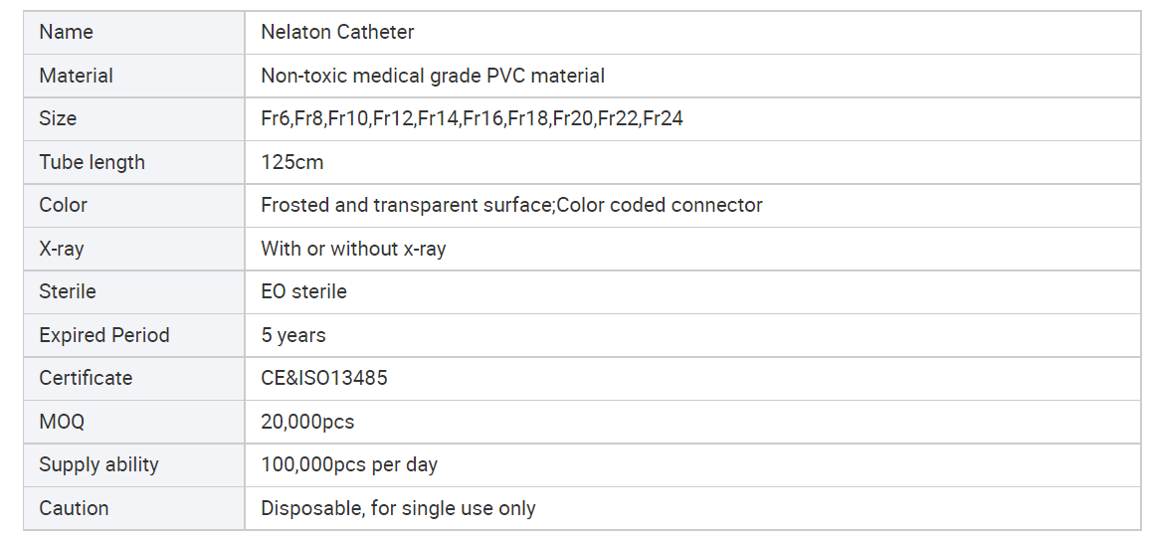The width and height of the screenshot is (1152, 537).
Task: Select the "Color" row label
Action: coord(63,205)
